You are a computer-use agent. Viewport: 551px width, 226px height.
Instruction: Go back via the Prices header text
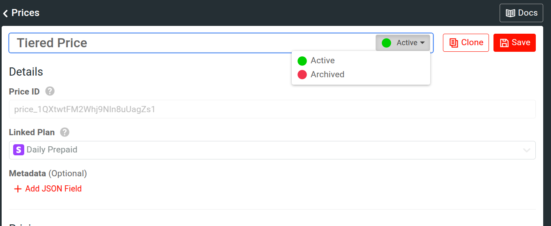point(25,13)
